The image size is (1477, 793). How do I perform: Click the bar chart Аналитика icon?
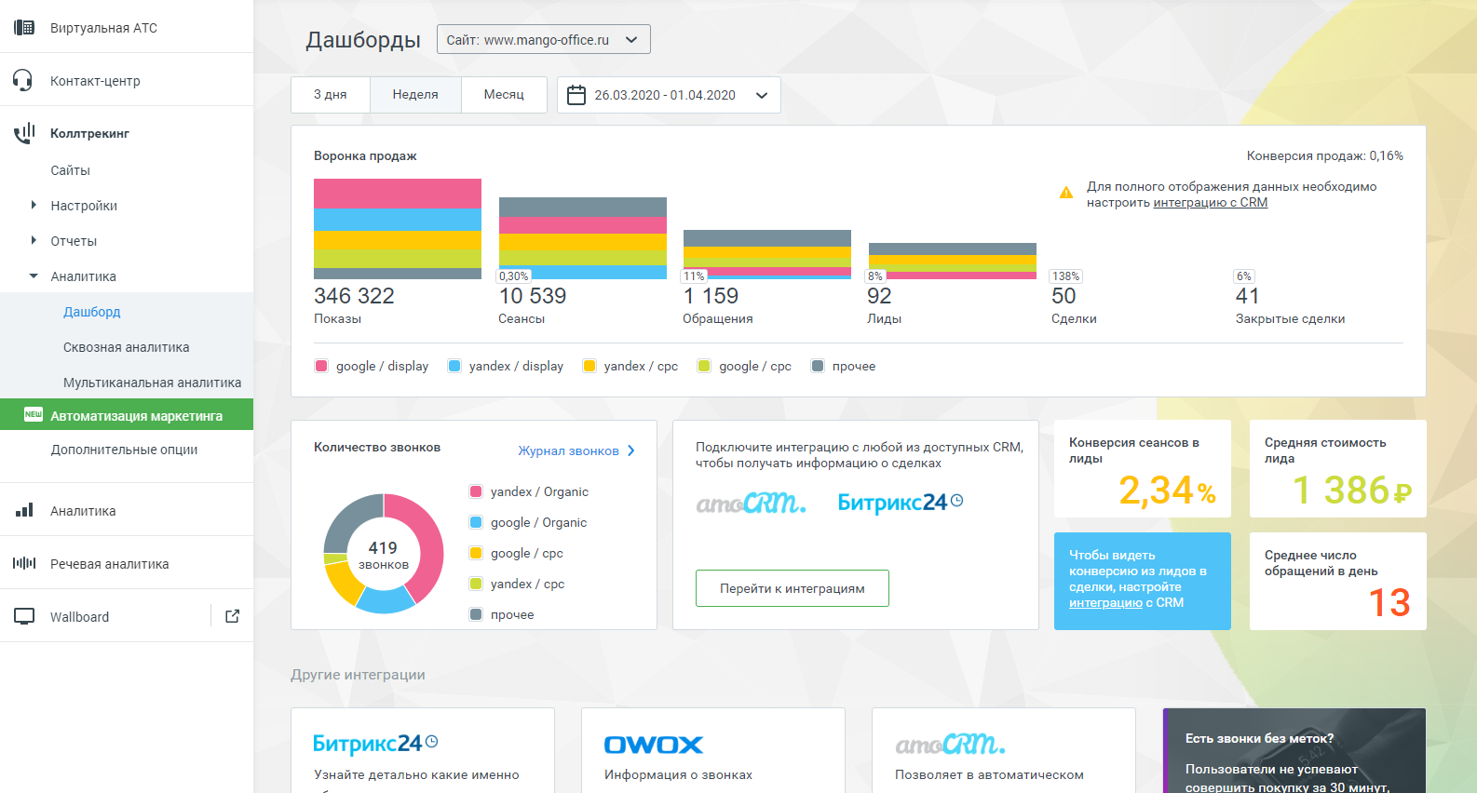(24, 510)
